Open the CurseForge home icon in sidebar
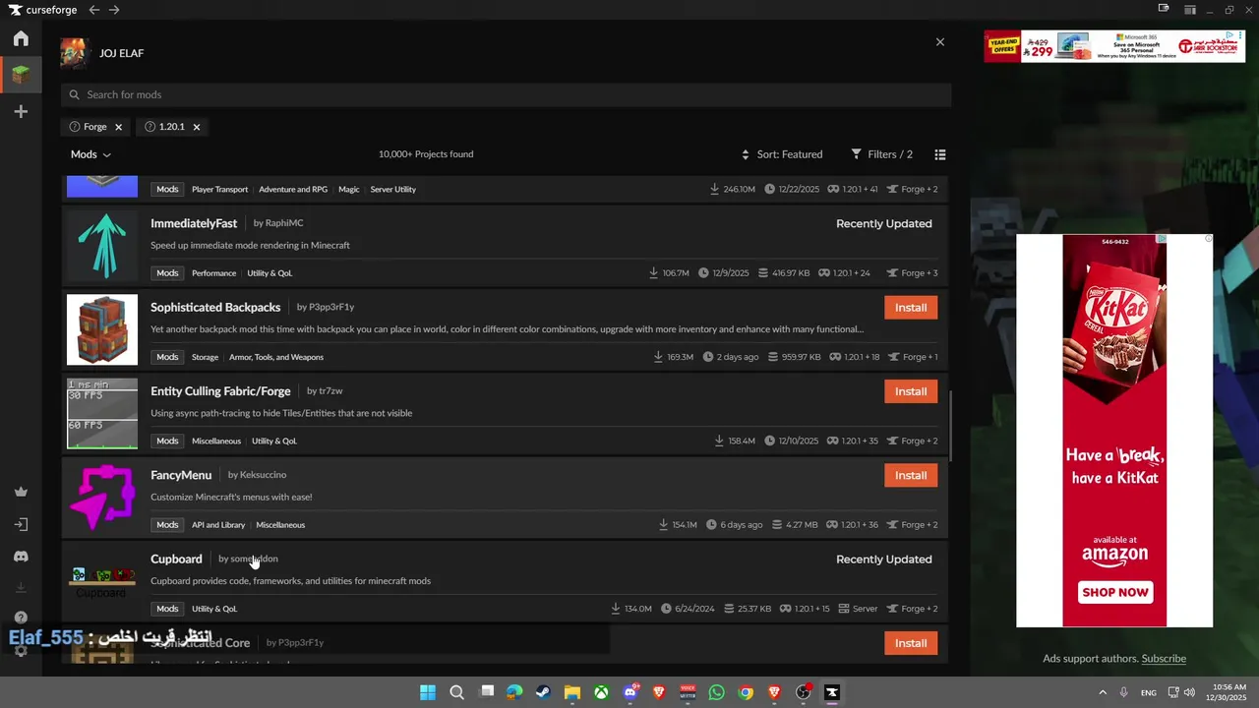Screen dimensions: 1259x708 [21, 38]
